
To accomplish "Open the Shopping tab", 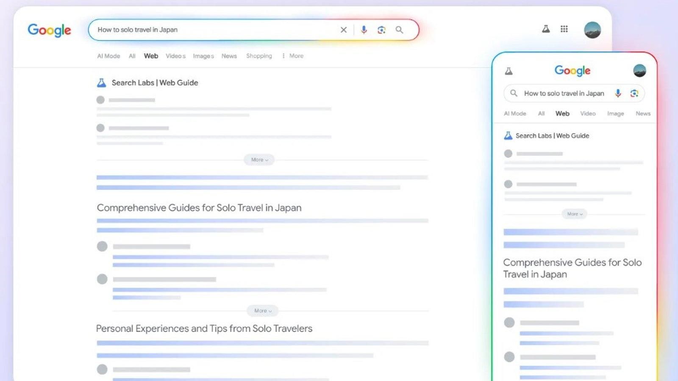I will pyautogui.click(x=259, y=56).
